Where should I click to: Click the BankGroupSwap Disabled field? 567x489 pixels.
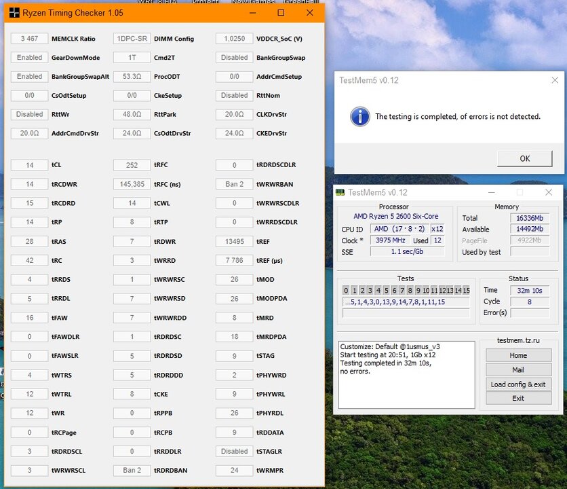(234, 57)
